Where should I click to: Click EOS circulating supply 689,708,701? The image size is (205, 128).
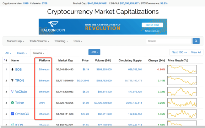point(135,69)
